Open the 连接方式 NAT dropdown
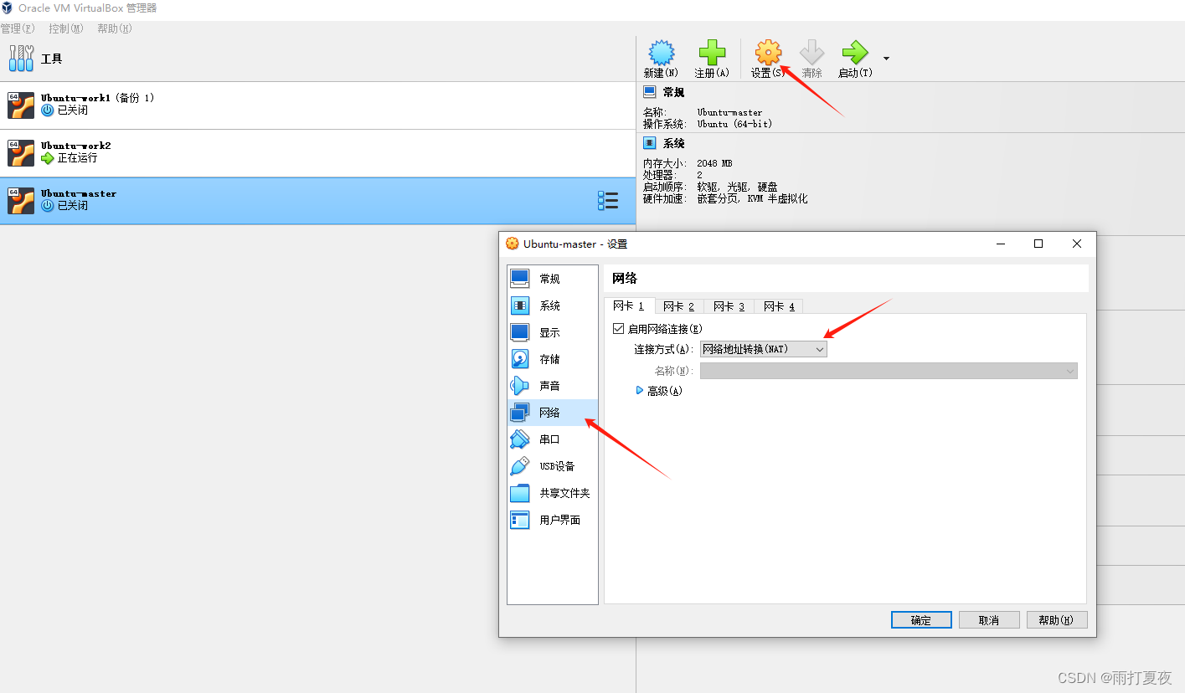This screenshot has height=693, width=1185. click(x=763, y=349)
